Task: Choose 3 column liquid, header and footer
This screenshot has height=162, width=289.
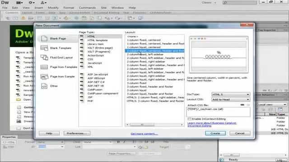Action: [150, 94]
